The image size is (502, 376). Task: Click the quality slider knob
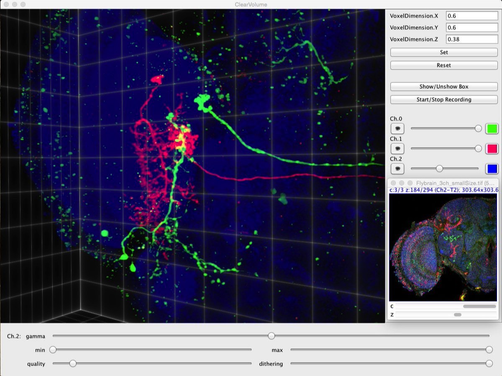[x=73, y=363]
